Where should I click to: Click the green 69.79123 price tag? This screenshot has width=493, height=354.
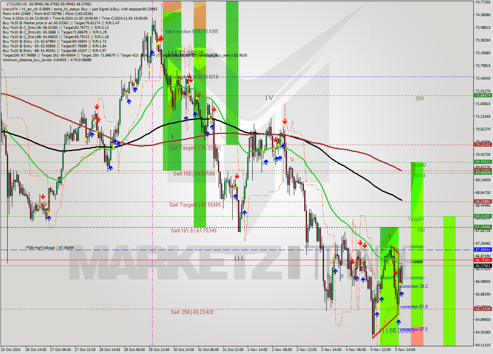pyautogui.click(x=483, y=162)
